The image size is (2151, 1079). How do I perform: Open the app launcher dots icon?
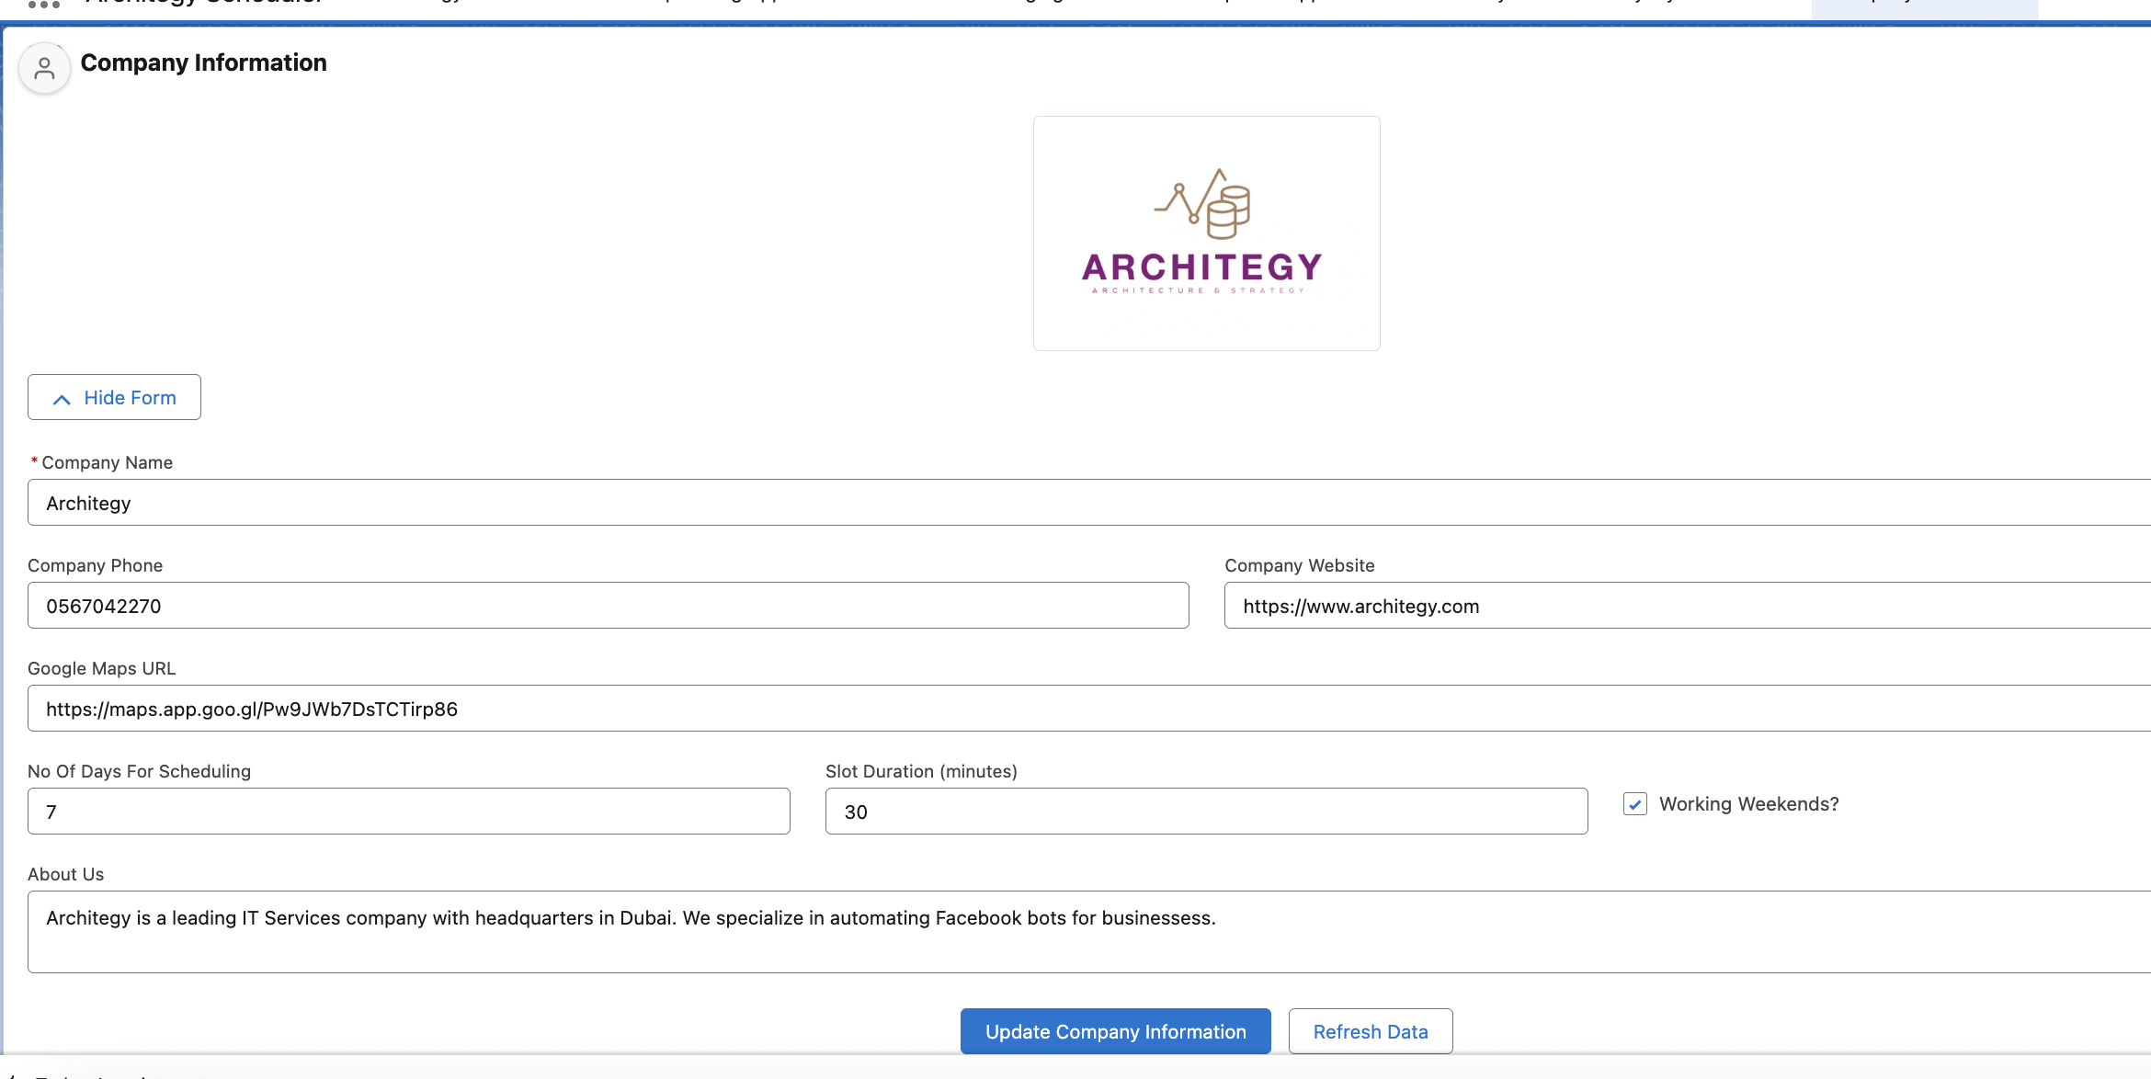coord(43,5)
